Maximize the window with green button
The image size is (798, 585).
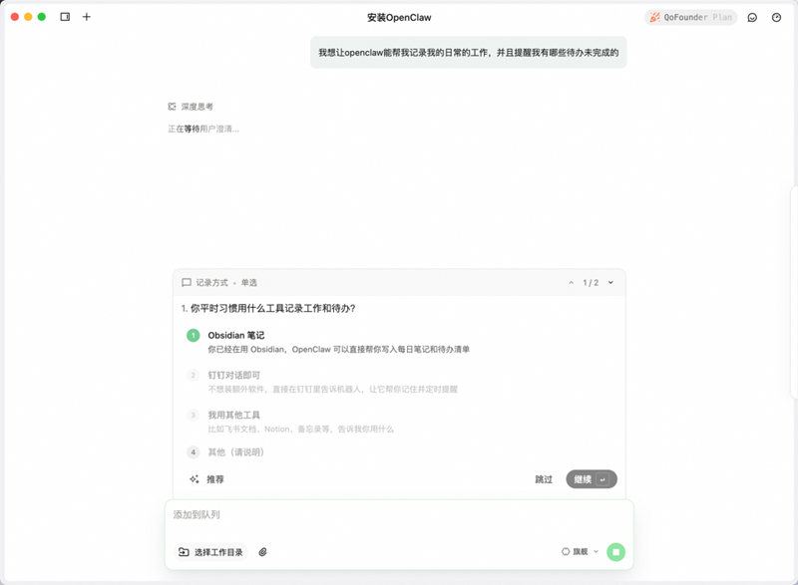click(42, 17)
